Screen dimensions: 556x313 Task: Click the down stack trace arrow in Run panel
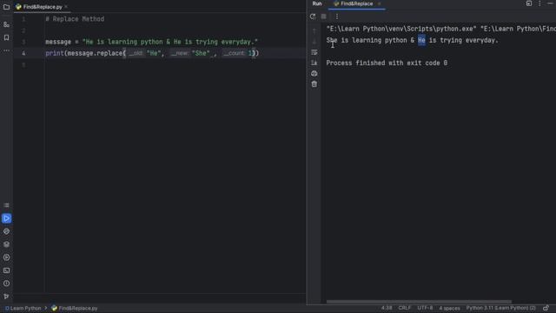pos(314,42)
